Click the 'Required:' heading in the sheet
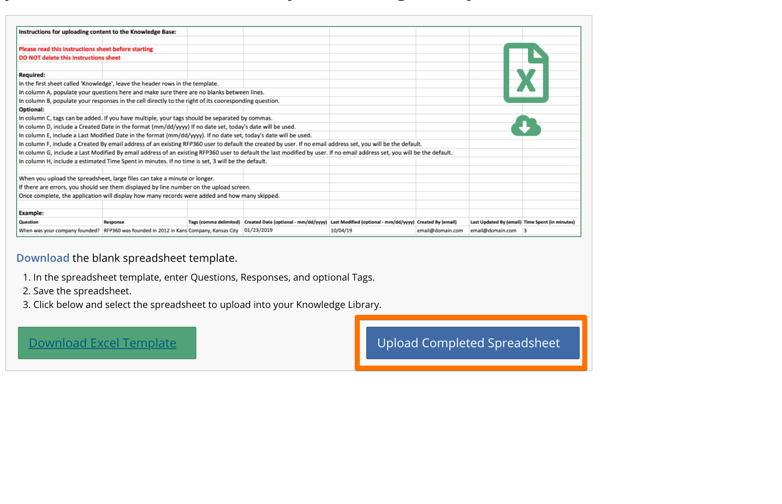Viewport: 782px width, 504px height. tap(32, 75)
